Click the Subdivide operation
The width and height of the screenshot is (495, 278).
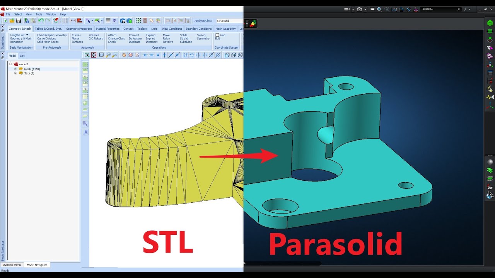(186, 42)
